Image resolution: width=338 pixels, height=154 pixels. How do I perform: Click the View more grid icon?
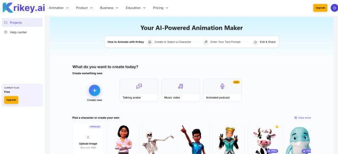coord(295,118)
